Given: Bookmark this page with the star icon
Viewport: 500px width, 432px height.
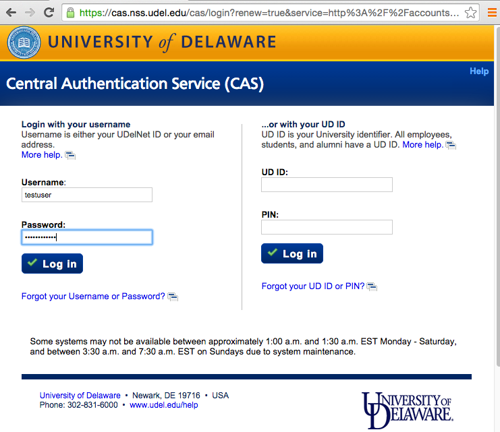Looking at the screenshot, I should [x=470, y=13].
